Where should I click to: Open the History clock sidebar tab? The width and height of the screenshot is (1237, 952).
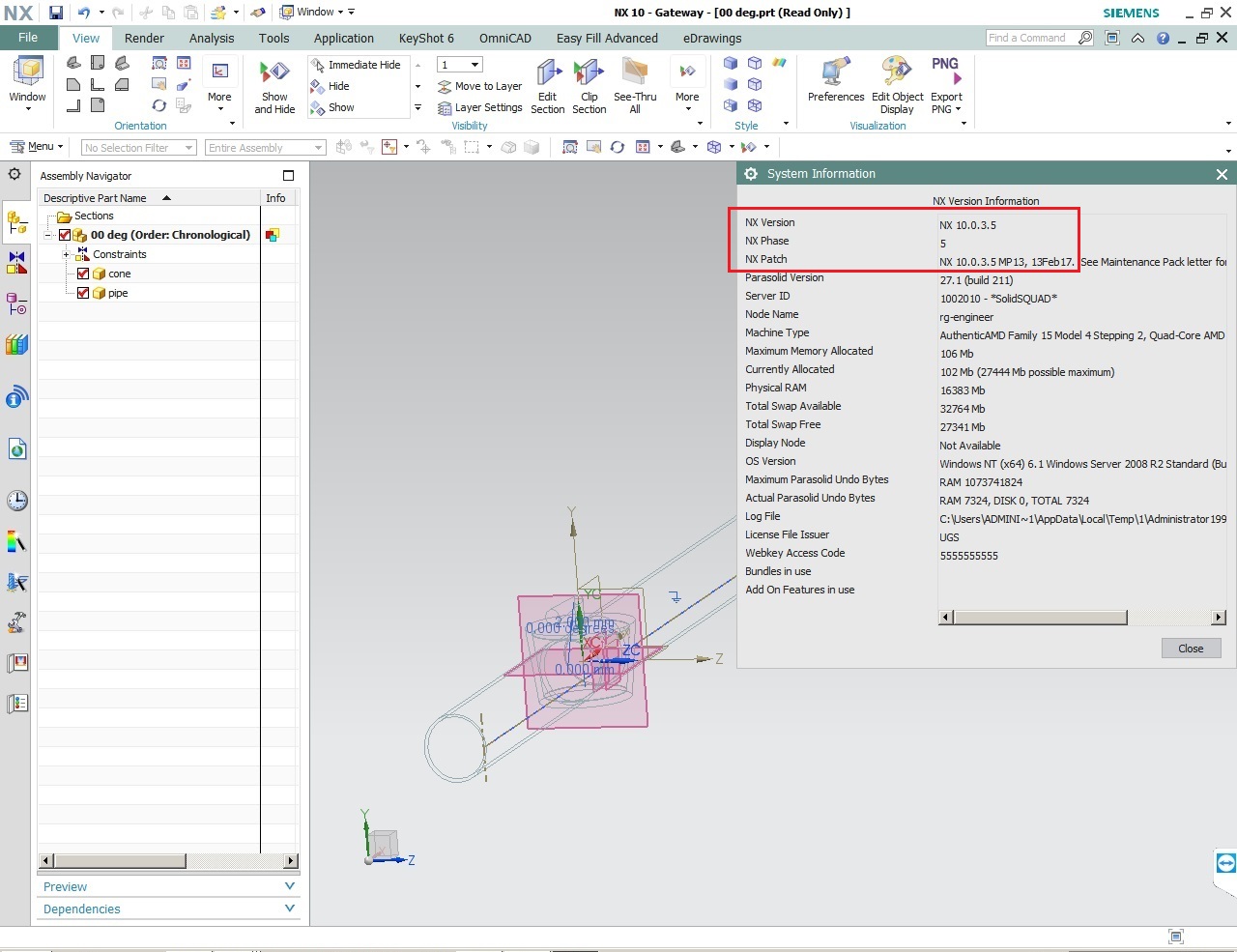tap(16, 501)
